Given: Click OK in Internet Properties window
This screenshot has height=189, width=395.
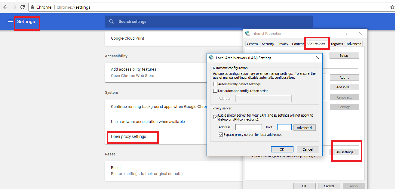Looking at the screenshot, I should pyautogui.click(x=304, y=186).
